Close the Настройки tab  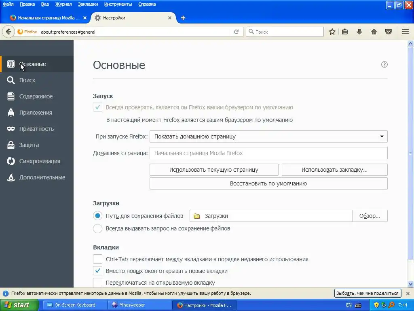pyautogui.click(x=170, y=18)
